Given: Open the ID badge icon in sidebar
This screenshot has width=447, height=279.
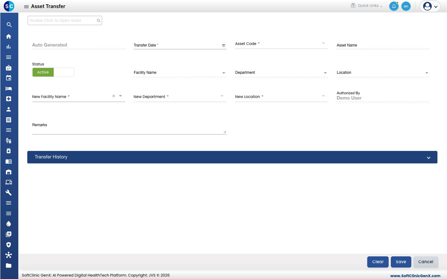Looking at the screenshot, I should tap(9, 68).
